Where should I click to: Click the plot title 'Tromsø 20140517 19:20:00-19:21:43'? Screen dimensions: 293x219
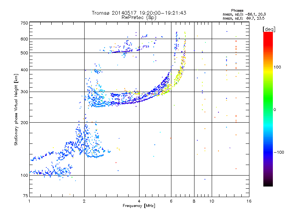pyautogui.click(x=139, y=13)
